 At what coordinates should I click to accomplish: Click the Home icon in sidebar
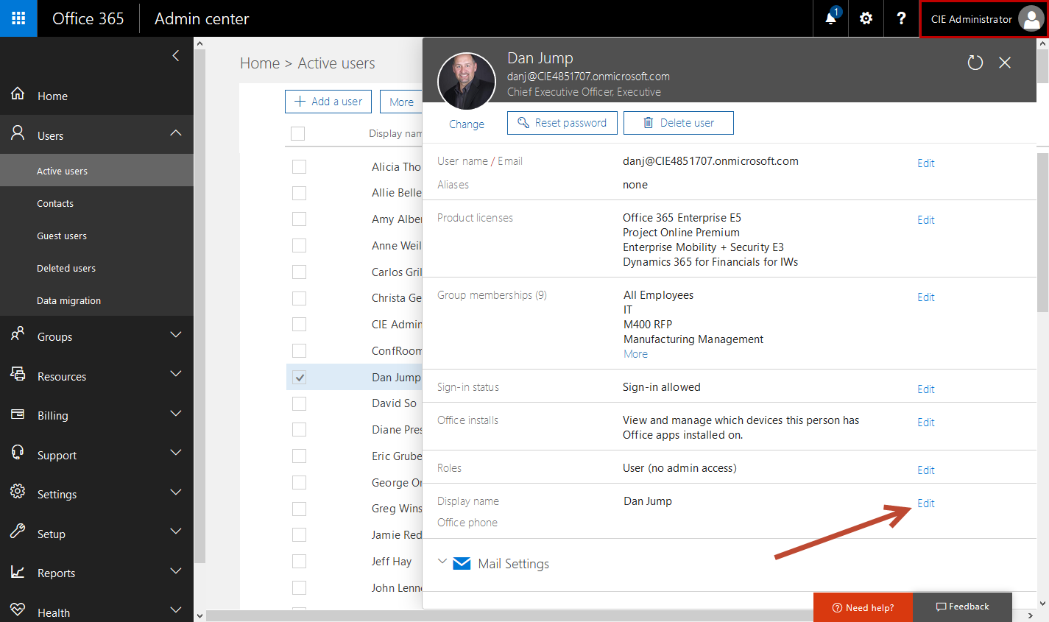tap(18, 95)
